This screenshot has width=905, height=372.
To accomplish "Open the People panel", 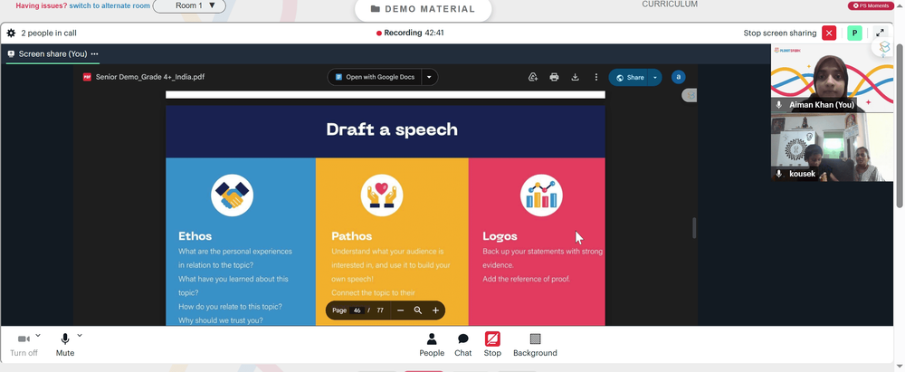I will pos(432,345).
